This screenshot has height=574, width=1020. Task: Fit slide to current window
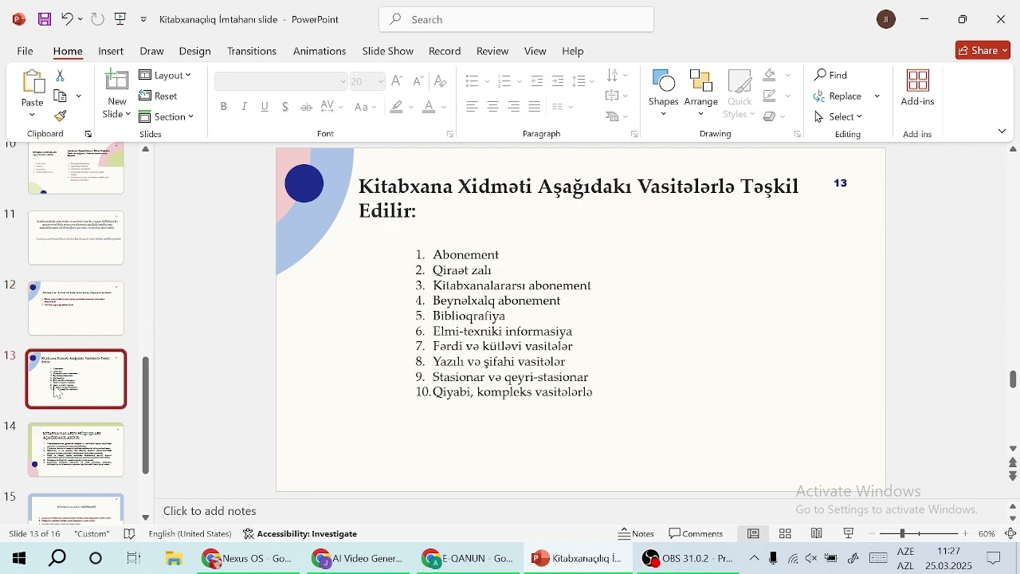click(x=1012, y=534)
